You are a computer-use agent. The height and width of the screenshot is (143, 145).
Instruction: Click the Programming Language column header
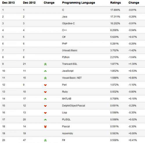[79, 3]
